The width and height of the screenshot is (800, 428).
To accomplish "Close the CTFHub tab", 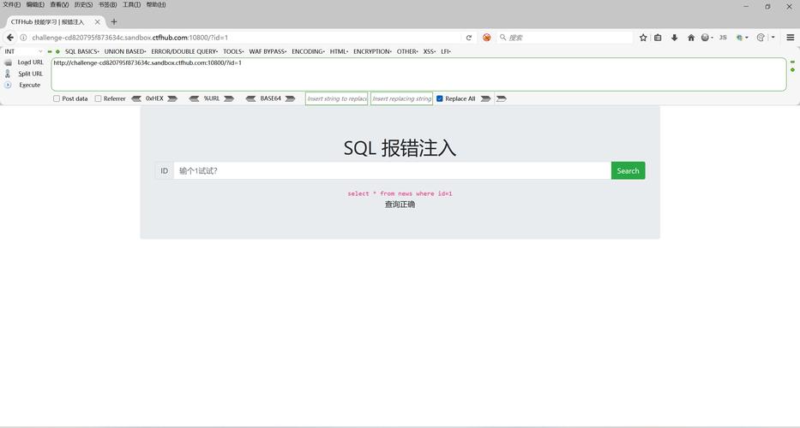I will [x=98, y=22].
